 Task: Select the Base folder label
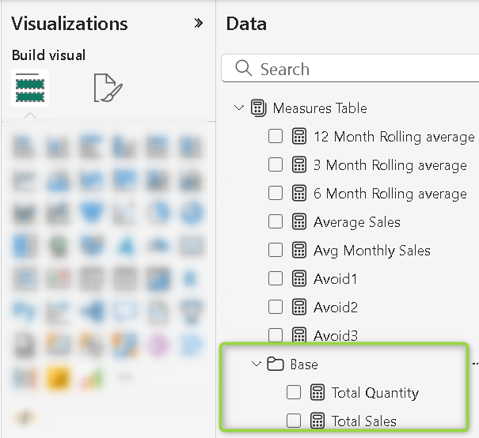pyautogui.click(x=304, y=364)
